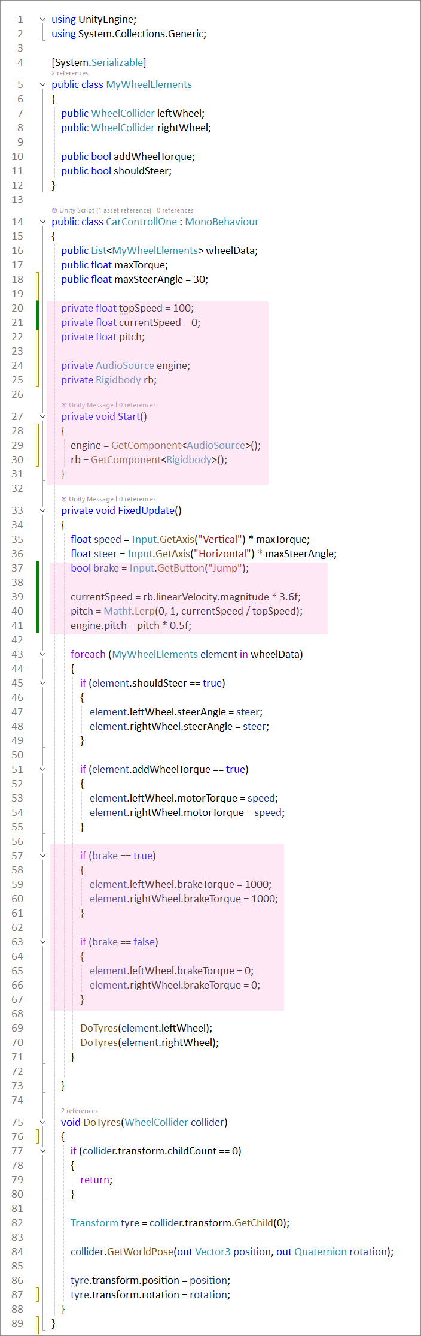Collapse the MyWheelElements class
The image size is (421, 1336).
click(x=42, y=84)
